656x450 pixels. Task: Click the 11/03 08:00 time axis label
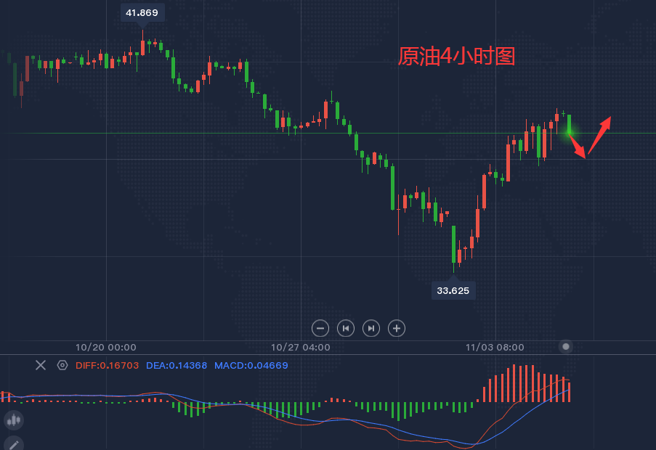495,347
